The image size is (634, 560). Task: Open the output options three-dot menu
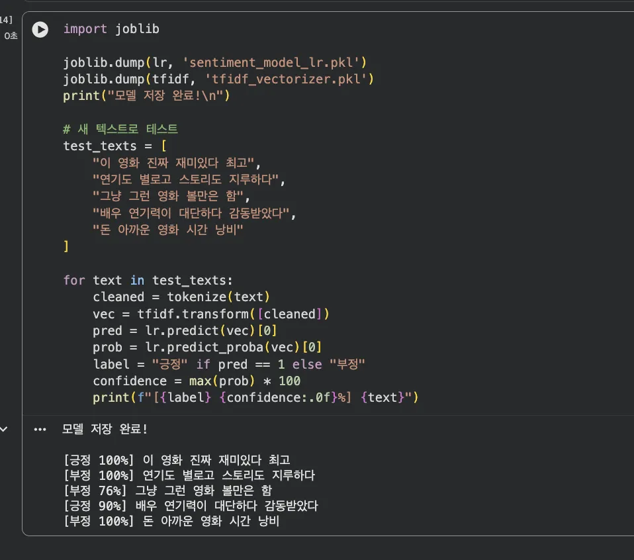click(40, 430)
